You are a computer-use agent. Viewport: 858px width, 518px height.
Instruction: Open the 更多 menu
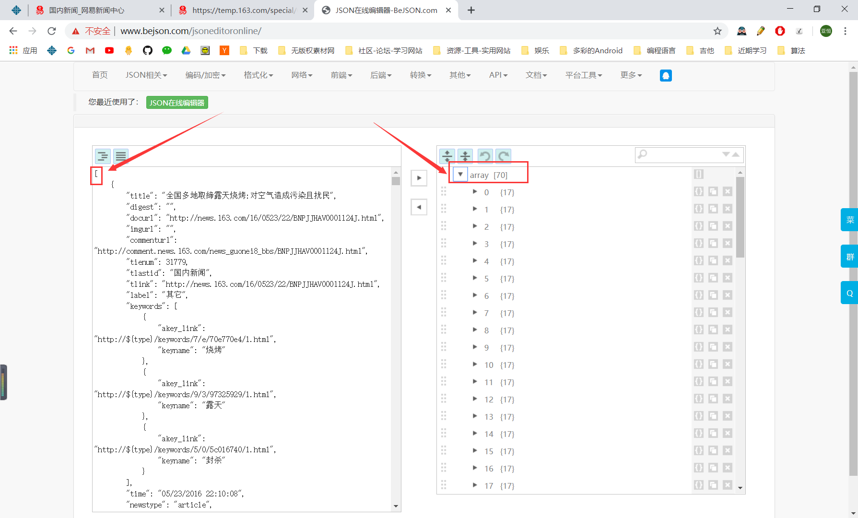click(631, 75)
